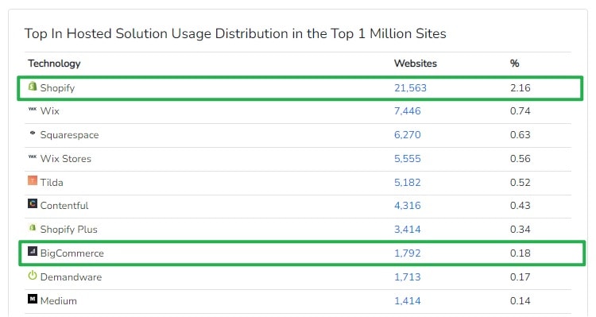Click the % column header
Screen dimensions: 596x317
515,63
